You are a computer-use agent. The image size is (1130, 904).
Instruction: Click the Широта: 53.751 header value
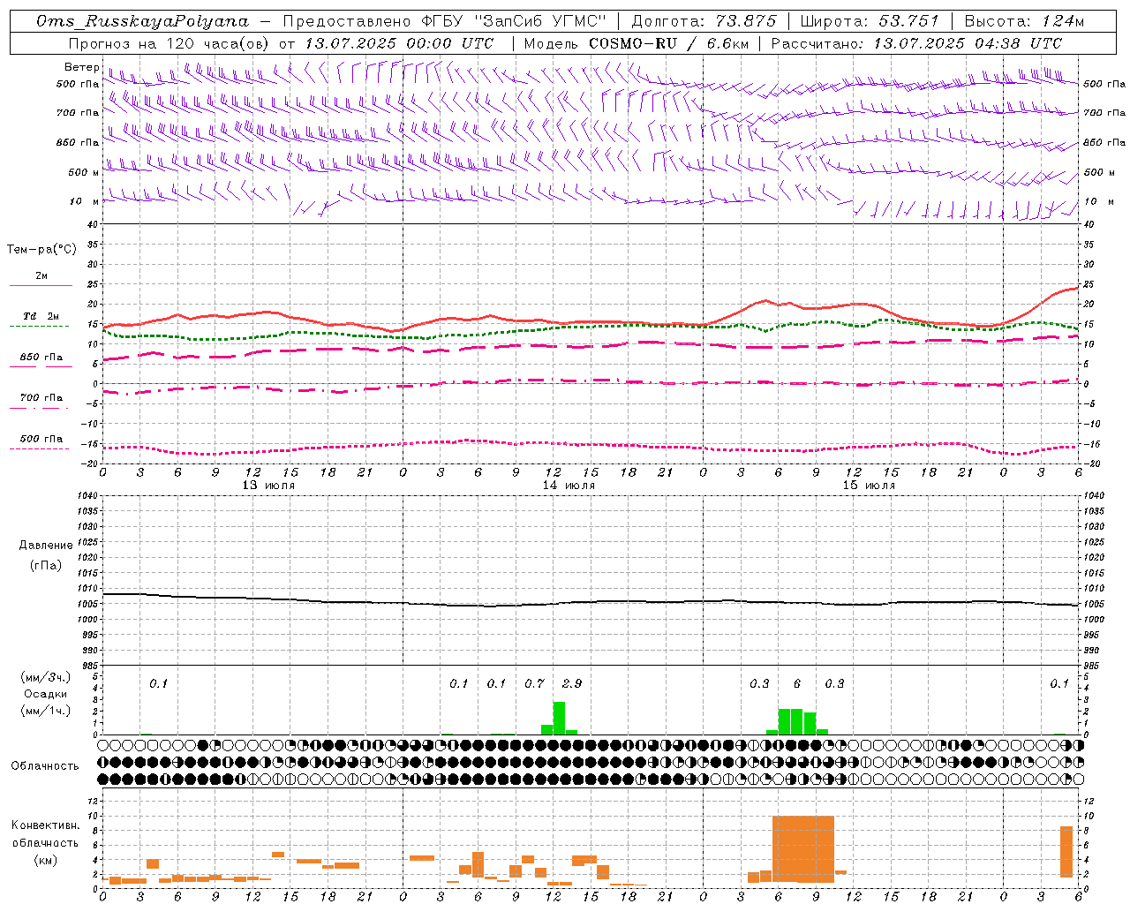point(870,21)
